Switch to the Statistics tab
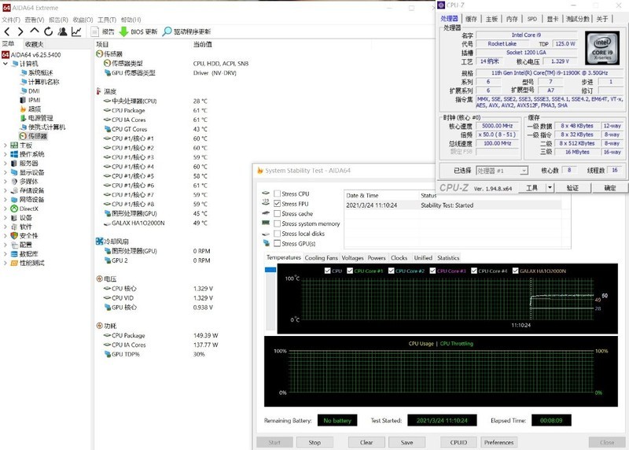This screenshot has width=629, height=450. pos(448,258)
